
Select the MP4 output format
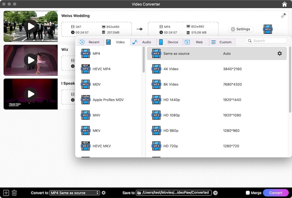(96, 54)
